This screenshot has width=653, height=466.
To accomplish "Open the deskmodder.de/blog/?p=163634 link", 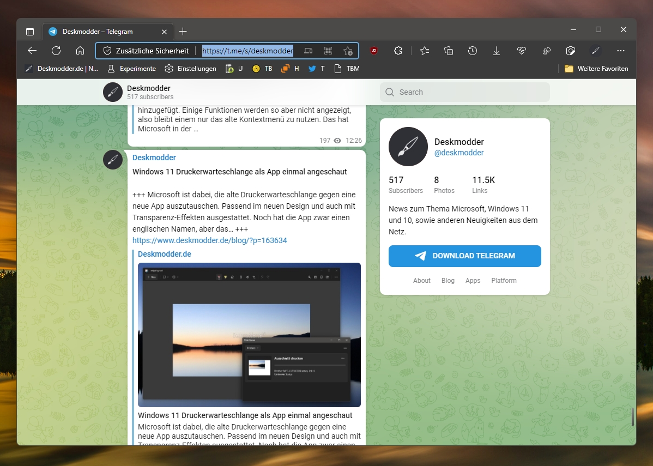I will click(x=209, y=240).
